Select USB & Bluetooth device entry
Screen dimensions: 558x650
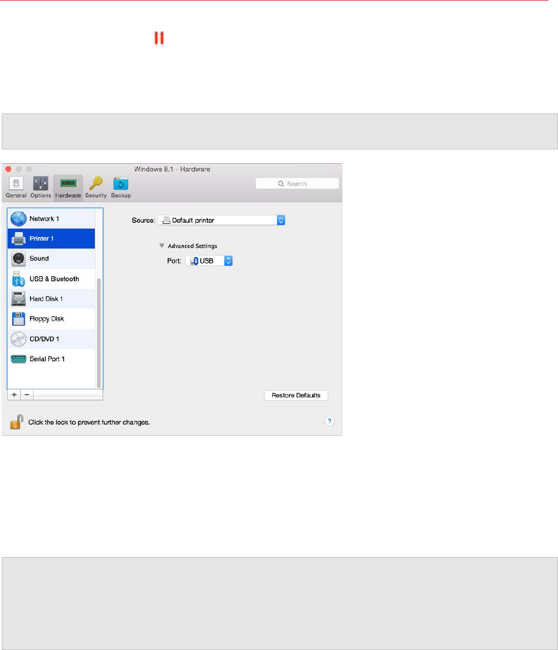[52, 279]
